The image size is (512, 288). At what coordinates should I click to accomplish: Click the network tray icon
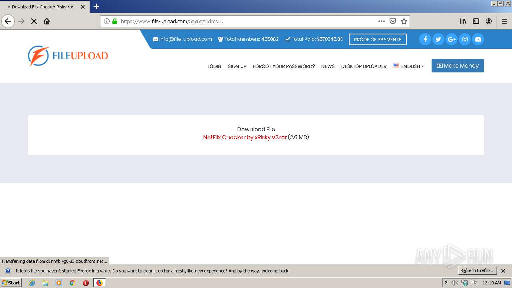coord(464,283)
